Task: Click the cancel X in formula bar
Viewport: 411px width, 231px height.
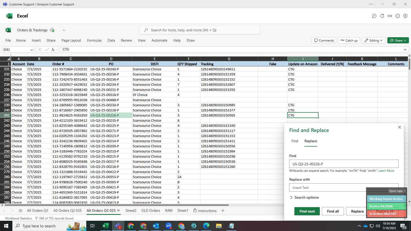Action: [x=40, y=50]
